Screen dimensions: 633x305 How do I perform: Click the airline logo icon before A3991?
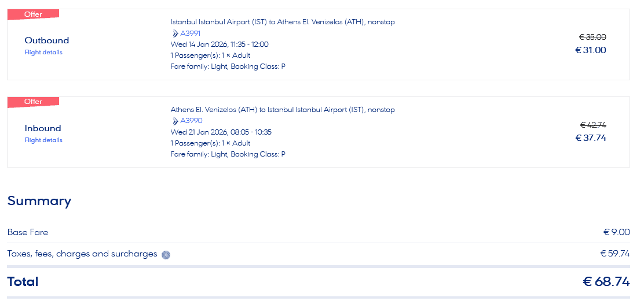[175, 34]
